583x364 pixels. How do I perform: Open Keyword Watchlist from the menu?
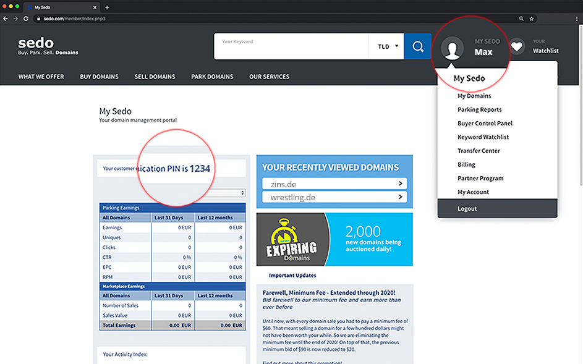pyautogui.click(x=483, y=137)
